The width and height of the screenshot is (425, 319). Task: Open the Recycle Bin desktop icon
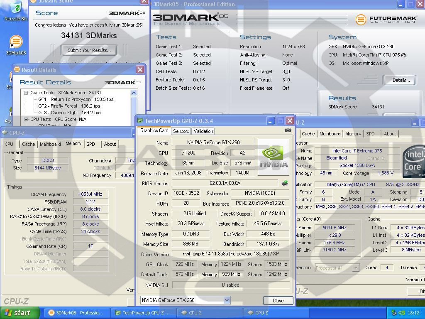pyautogui.click(x=16, y=11)
